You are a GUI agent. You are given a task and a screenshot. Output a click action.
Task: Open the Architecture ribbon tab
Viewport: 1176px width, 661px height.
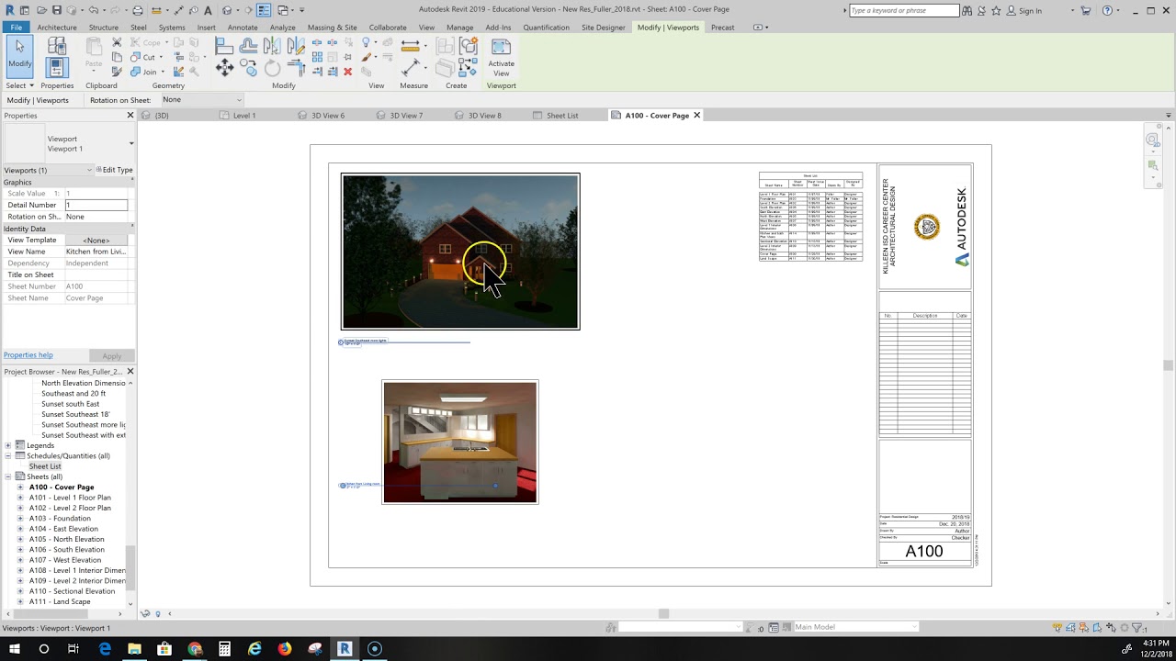coord(57,28)
